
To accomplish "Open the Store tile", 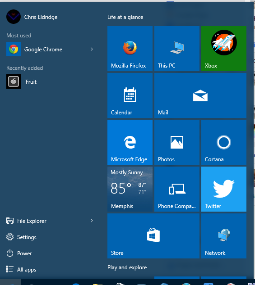I will pyautogui.click(x=153, y=236).
